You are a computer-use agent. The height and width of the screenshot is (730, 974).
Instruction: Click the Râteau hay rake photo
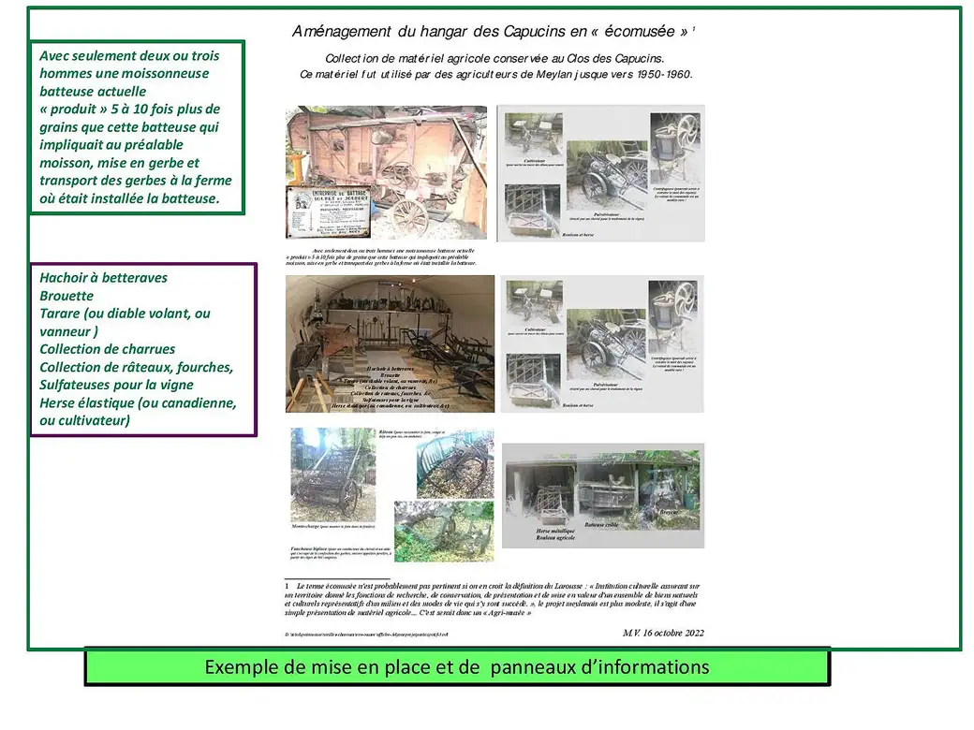click(455, 463)
